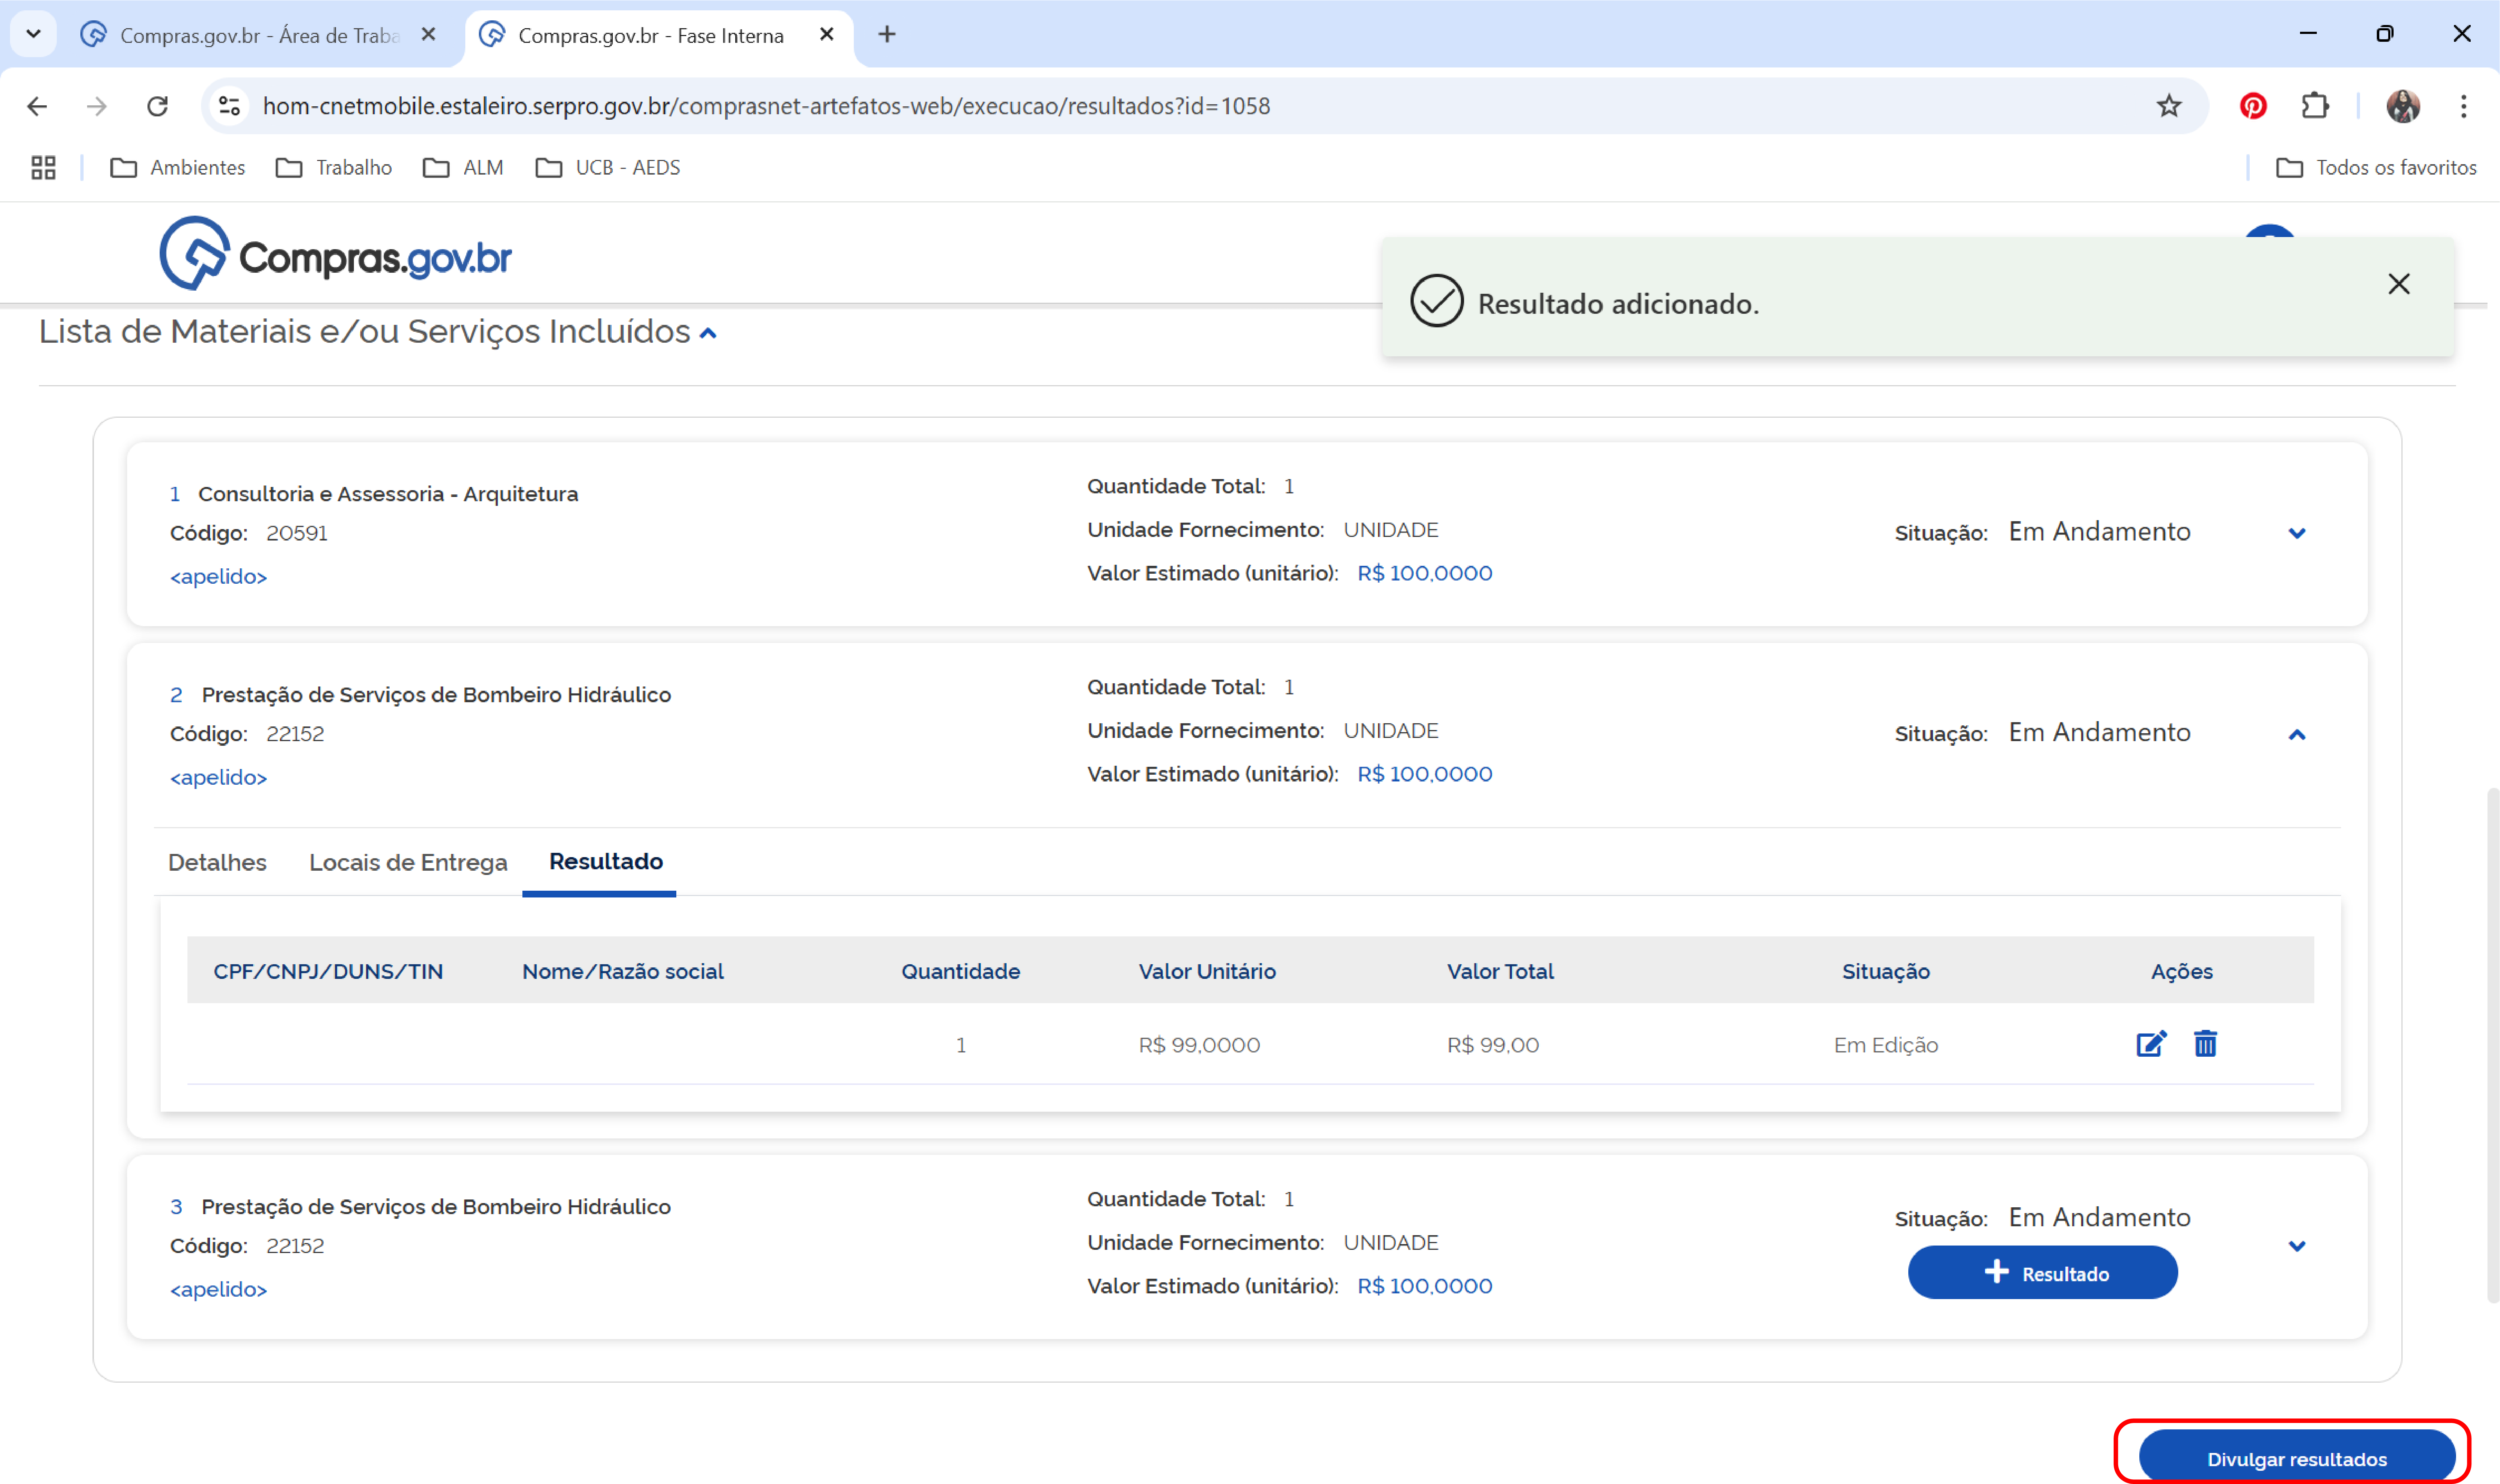Switch to Locais de Entrega tab

click(x=408, y=862)
